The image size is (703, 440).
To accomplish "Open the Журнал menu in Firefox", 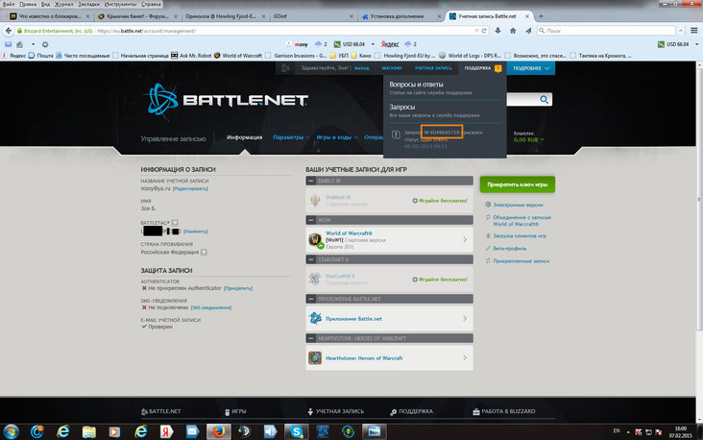I will [x=63, y=4].
